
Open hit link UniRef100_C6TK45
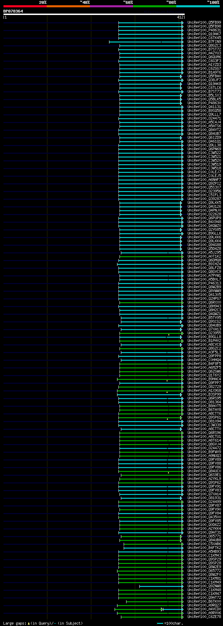click(204, 38)
